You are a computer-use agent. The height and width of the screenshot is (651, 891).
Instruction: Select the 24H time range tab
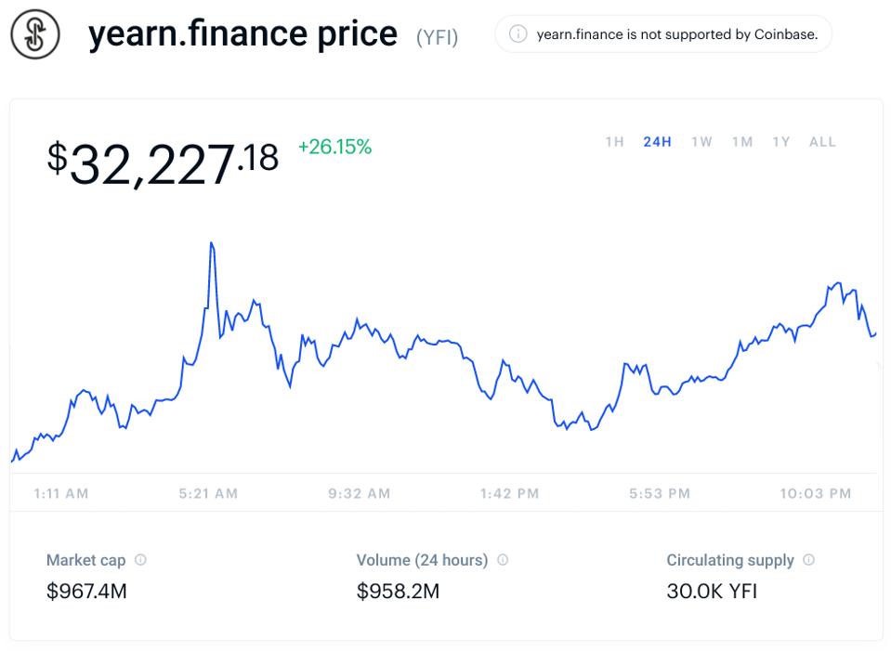pyautogui.click(x=657, y=142)
